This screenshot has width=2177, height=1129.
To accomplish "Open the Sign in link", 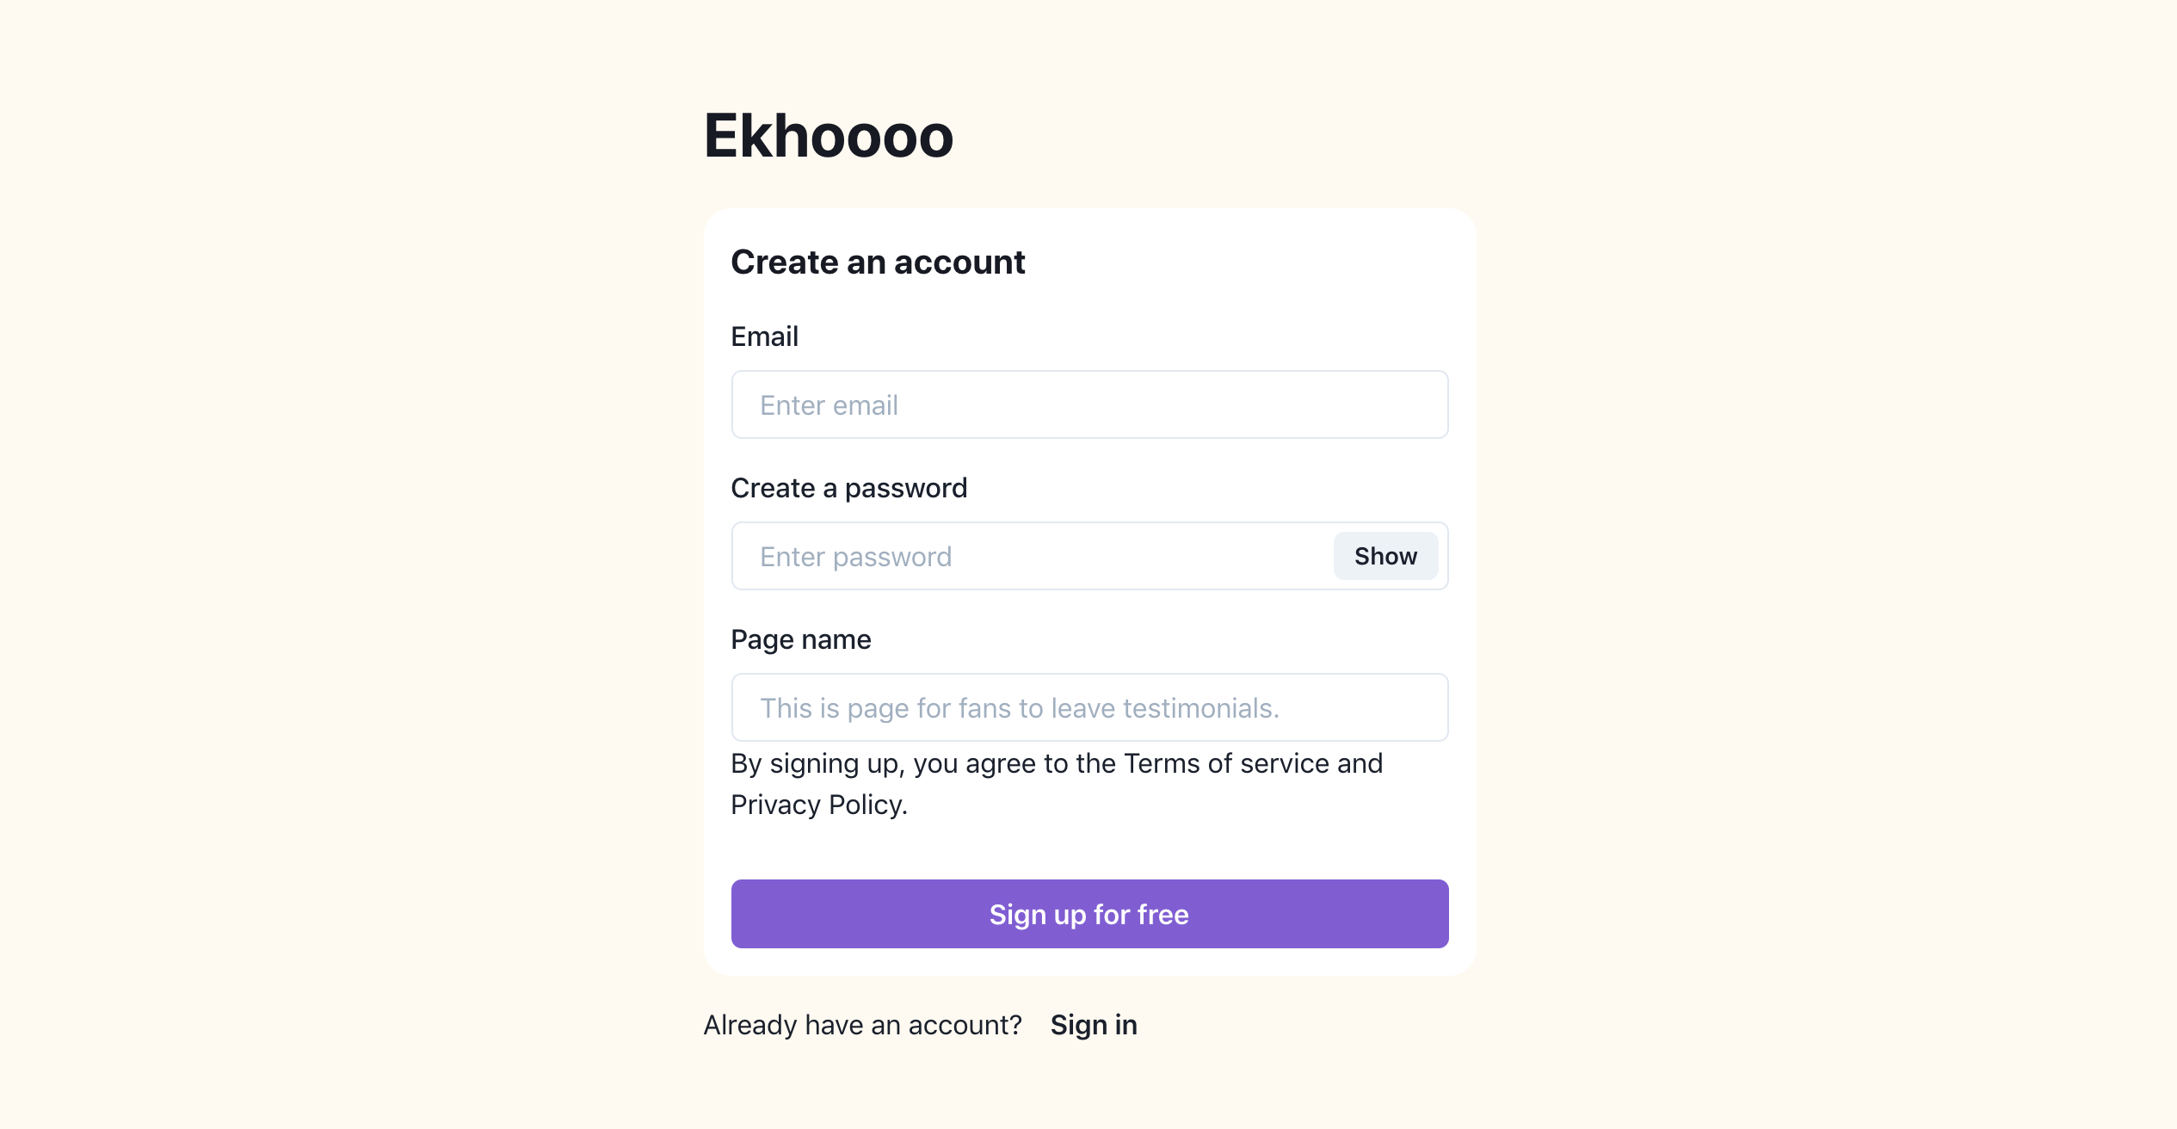I will click(x=1093, y=1024).
